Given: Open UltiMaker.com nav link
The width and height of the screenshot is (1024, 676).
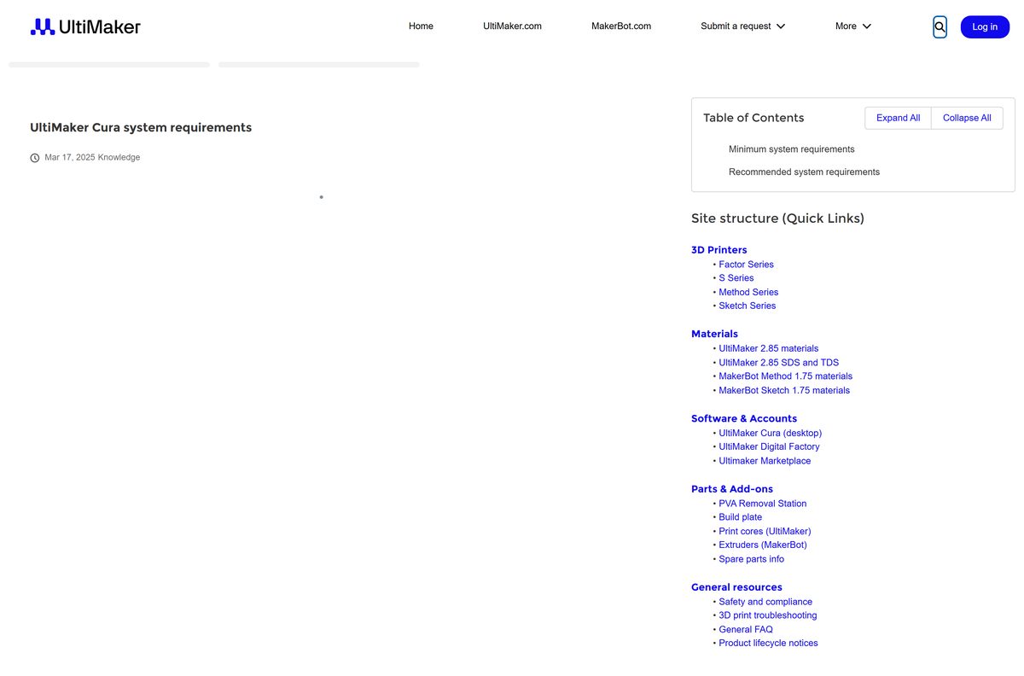Looking at the screenshot, I should 512,26.
